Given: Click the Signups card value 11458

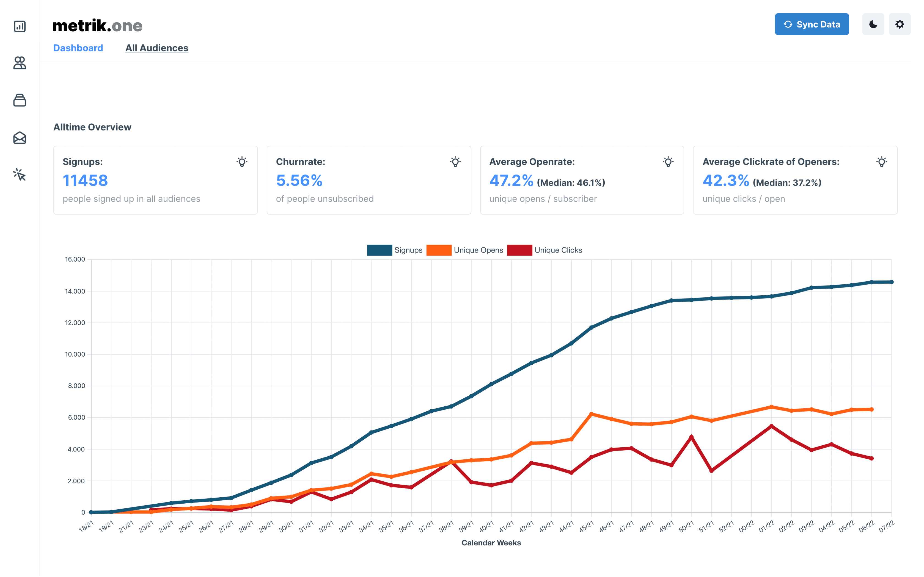Looking at the screenshot, I should [x=85, y=181].
